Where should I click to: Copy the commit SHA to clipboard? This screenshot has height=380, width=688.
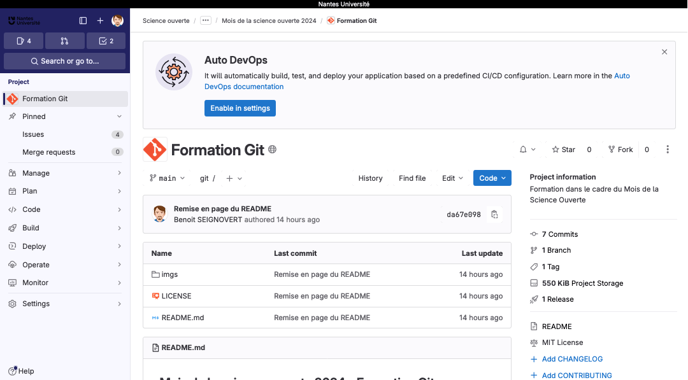(494, 215)
